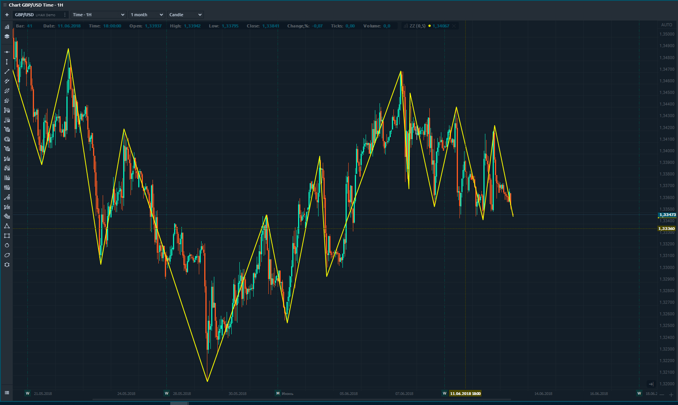Open GBP/USD symbol three-dot options menu

point(64,15)
